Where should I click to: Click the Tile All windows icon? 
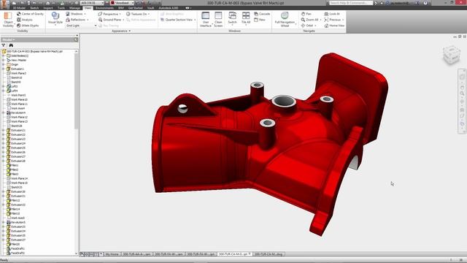[x=246, y=15]
